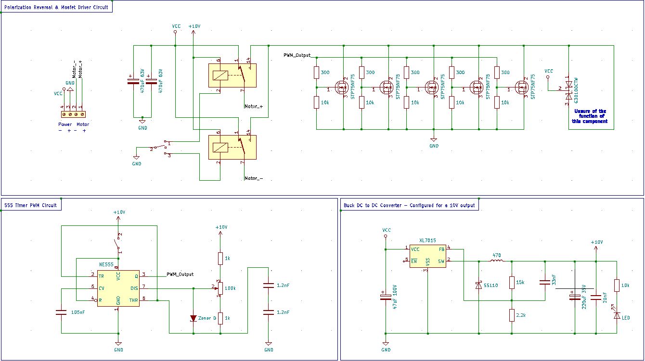The height and width of the screenshot is (361, 645).
Task: Click the 555 Timer PWM Circuit title
Action: point(30,205)
